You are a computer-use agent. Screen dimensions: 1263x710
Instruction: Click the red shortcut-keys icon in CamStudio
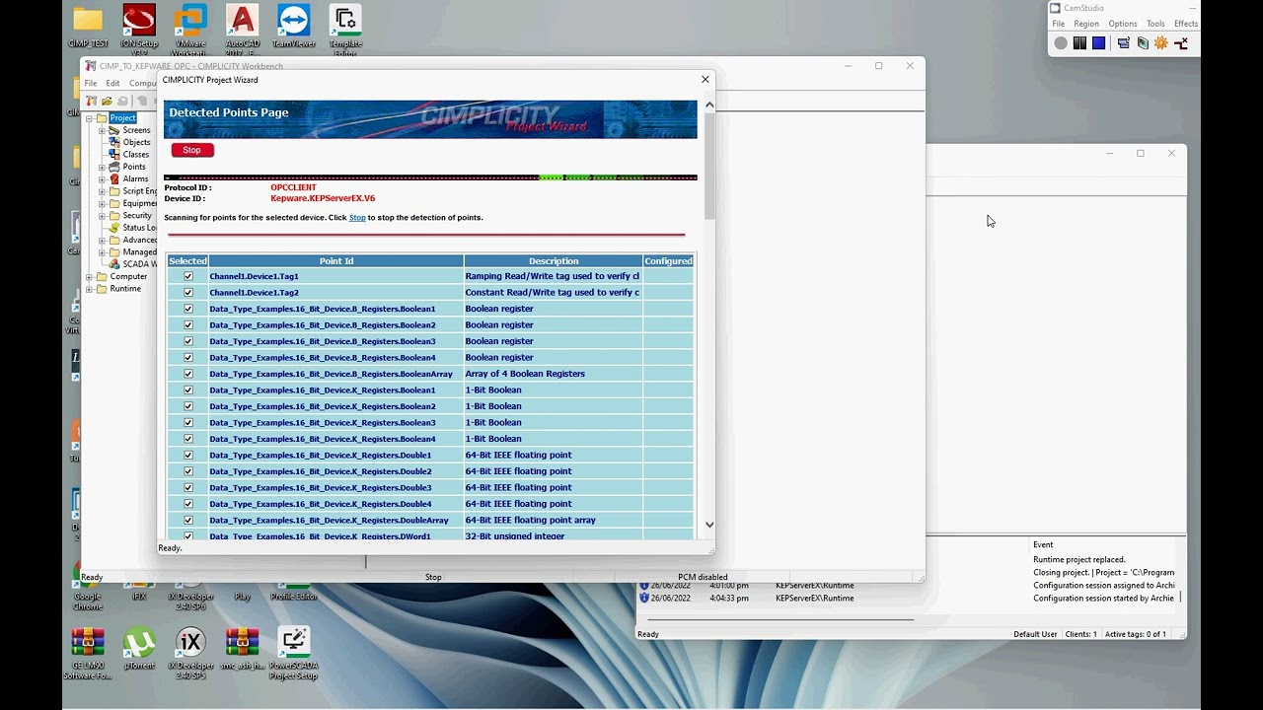tap(1181, 43)
